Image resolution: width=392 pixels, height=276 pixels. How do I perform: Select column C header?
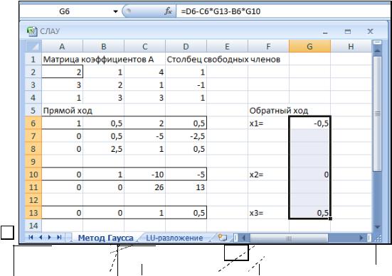click(144, 46)
